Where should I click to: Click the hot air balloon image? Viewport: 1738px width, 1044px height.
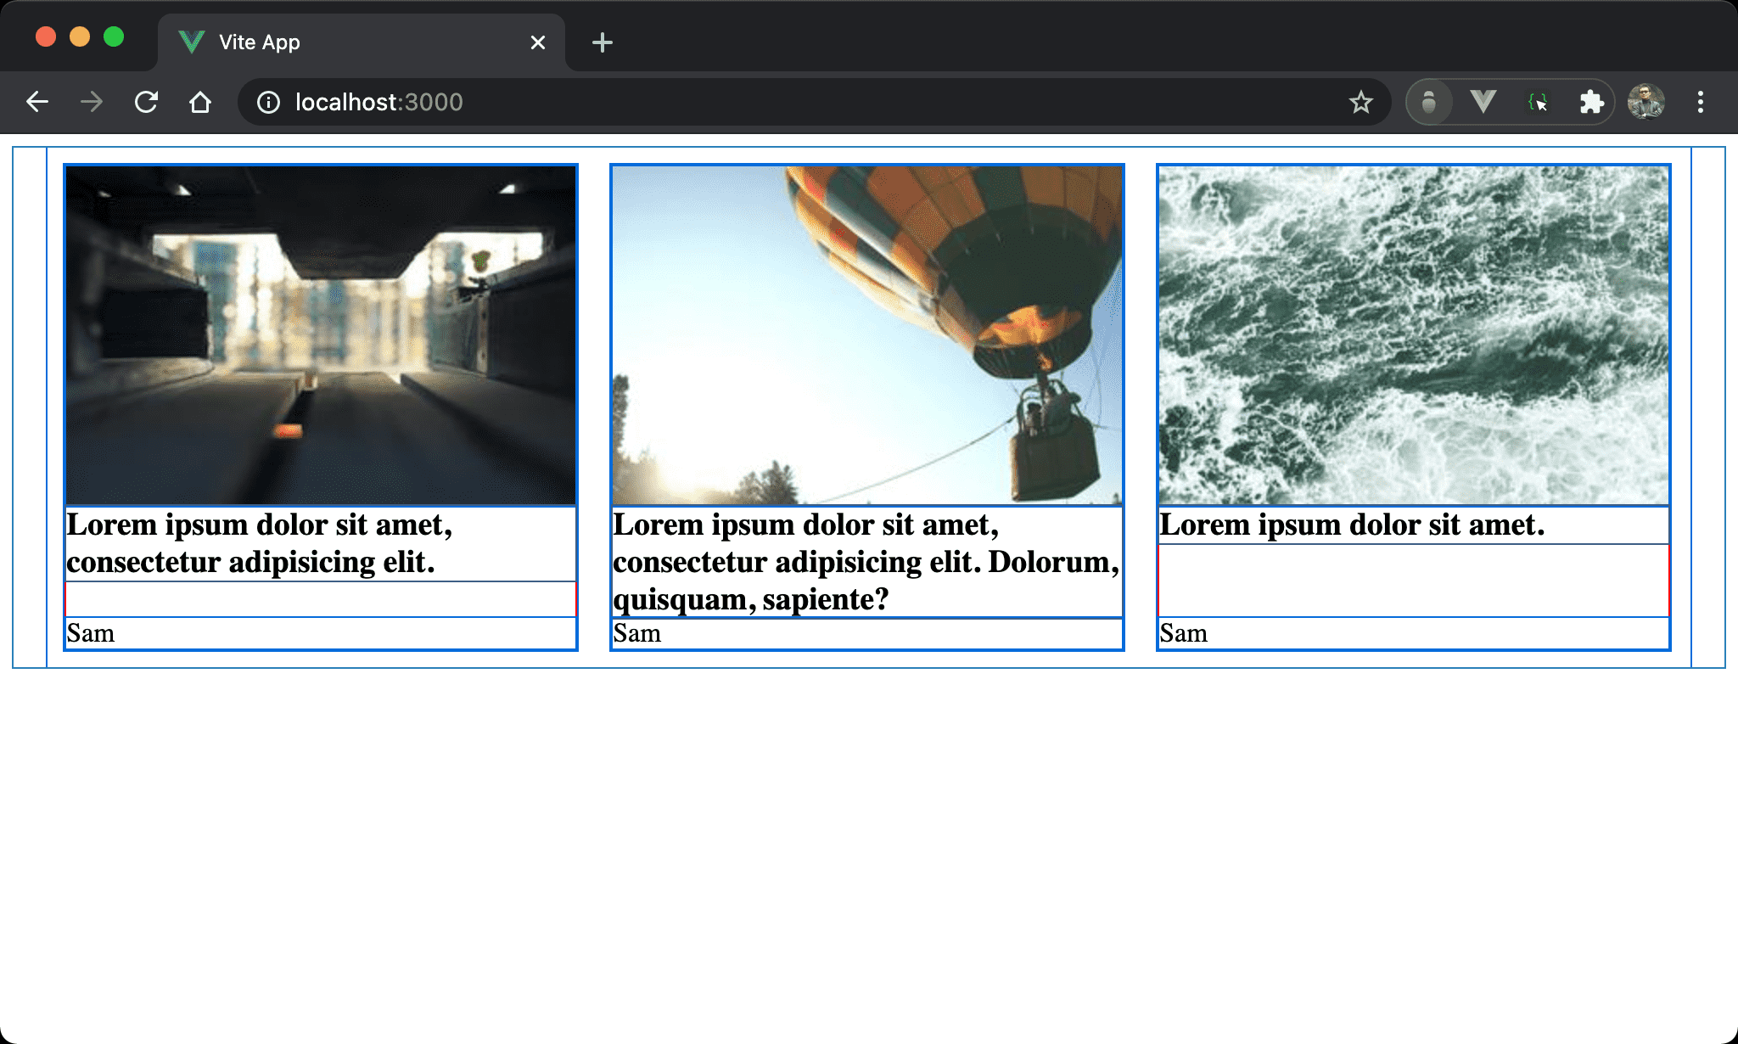tap(867, 335)
